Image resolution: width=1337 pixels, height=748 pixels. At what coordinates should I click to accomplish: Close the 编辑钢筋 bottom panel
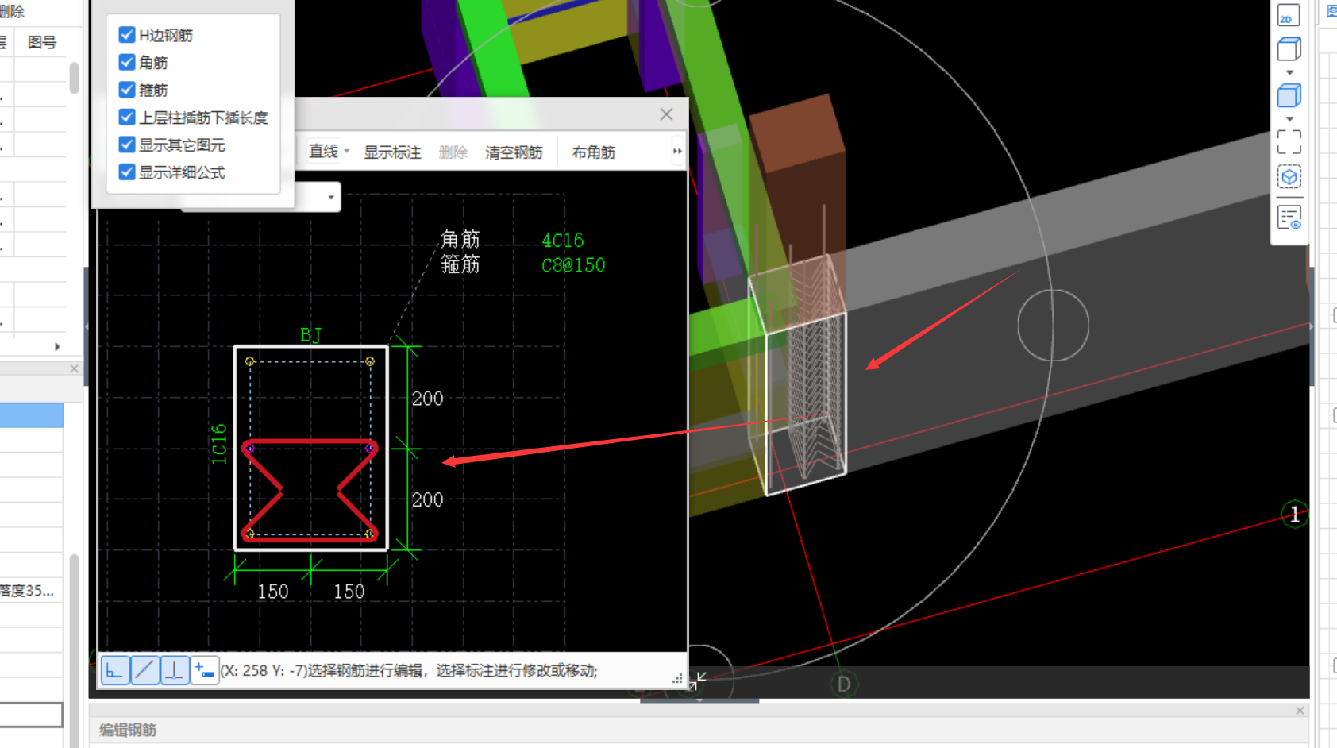[x=1300, y=711]
